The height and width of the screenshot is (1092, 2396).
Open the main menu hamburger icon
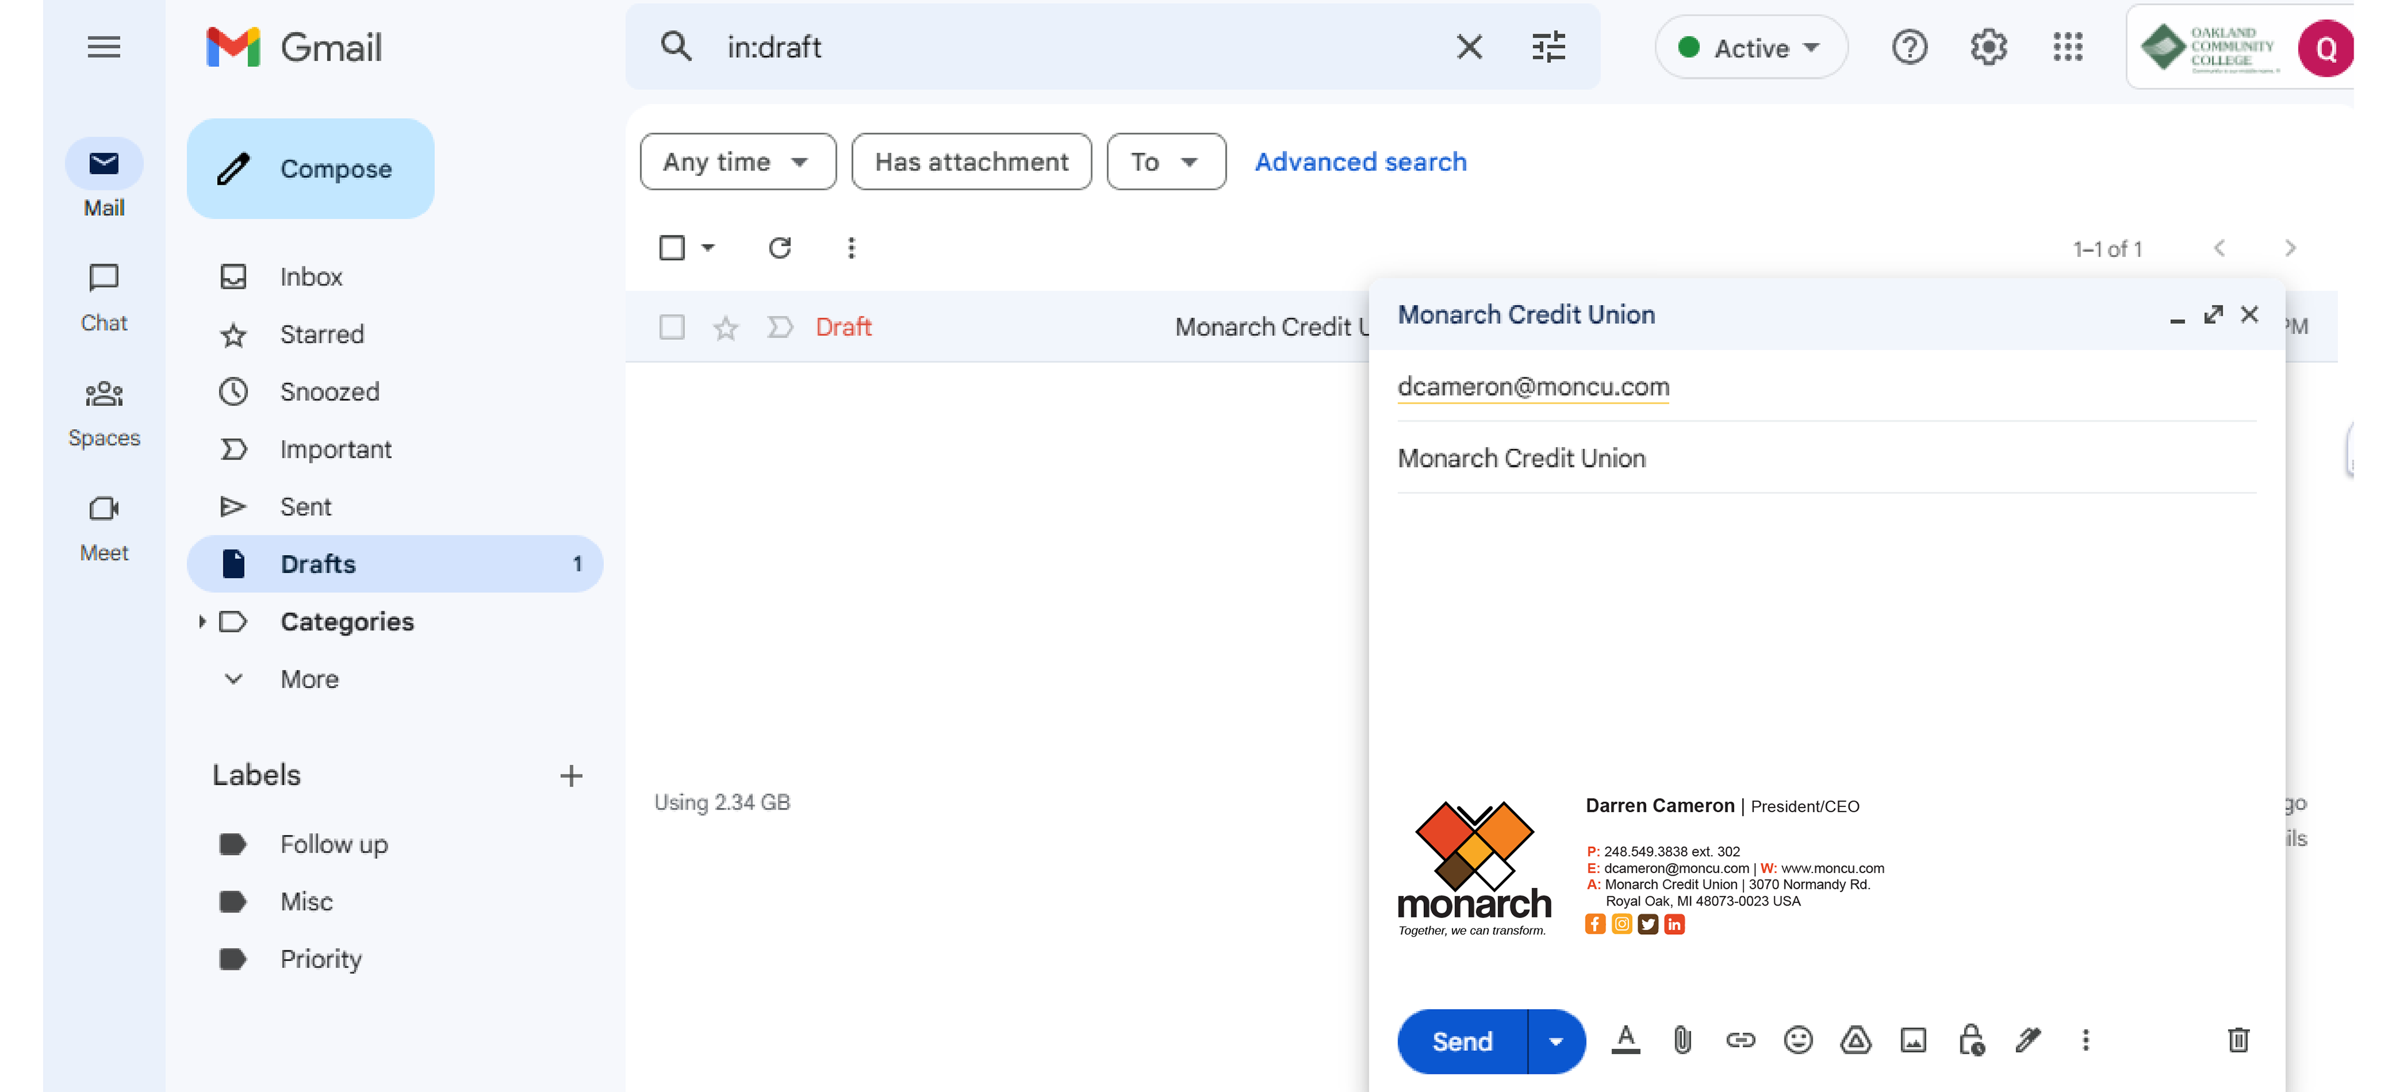click(x=103, y=47)
